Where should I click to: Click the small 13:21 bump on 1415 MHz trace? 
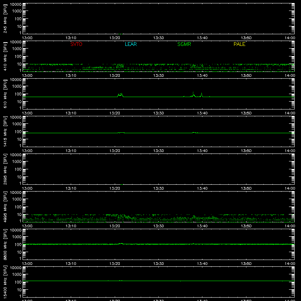(x=121, y=133)
